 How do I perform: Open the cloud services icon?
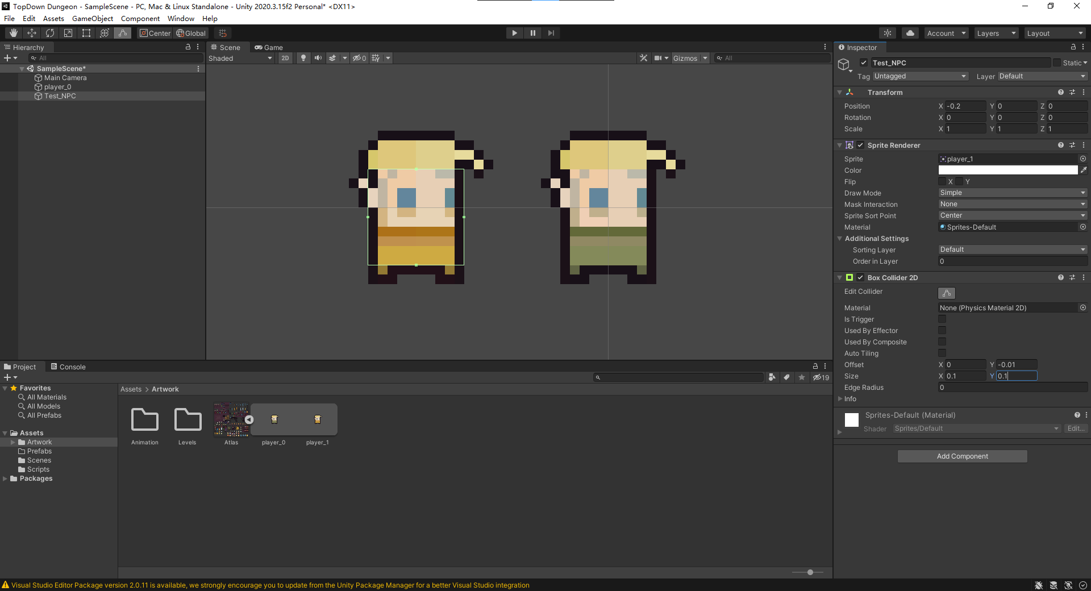point(910,33)
